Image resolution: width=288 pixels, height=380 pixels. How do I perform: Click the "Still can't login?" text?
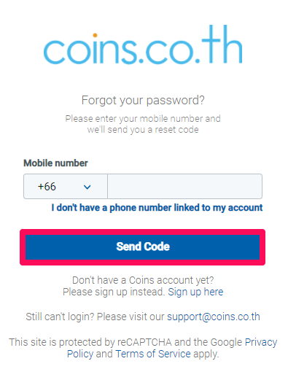coord(60,317)
